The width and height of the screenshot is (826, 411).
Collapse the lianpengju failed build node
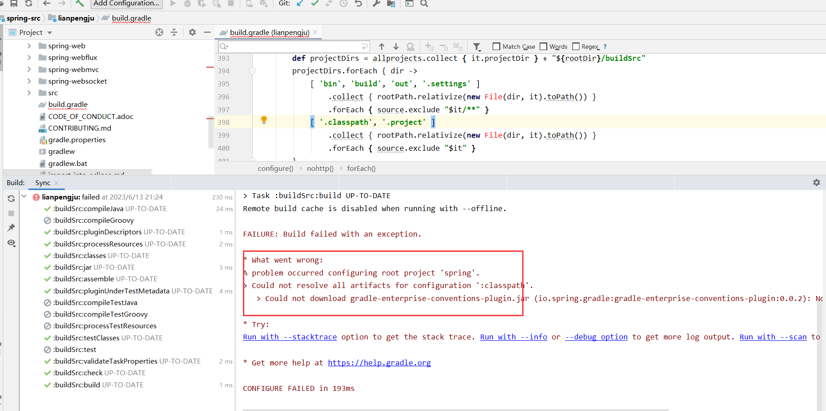[x=24, y=196]
